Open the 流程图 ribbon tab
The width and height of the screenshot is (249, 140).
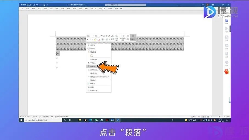tap(110, 9)
